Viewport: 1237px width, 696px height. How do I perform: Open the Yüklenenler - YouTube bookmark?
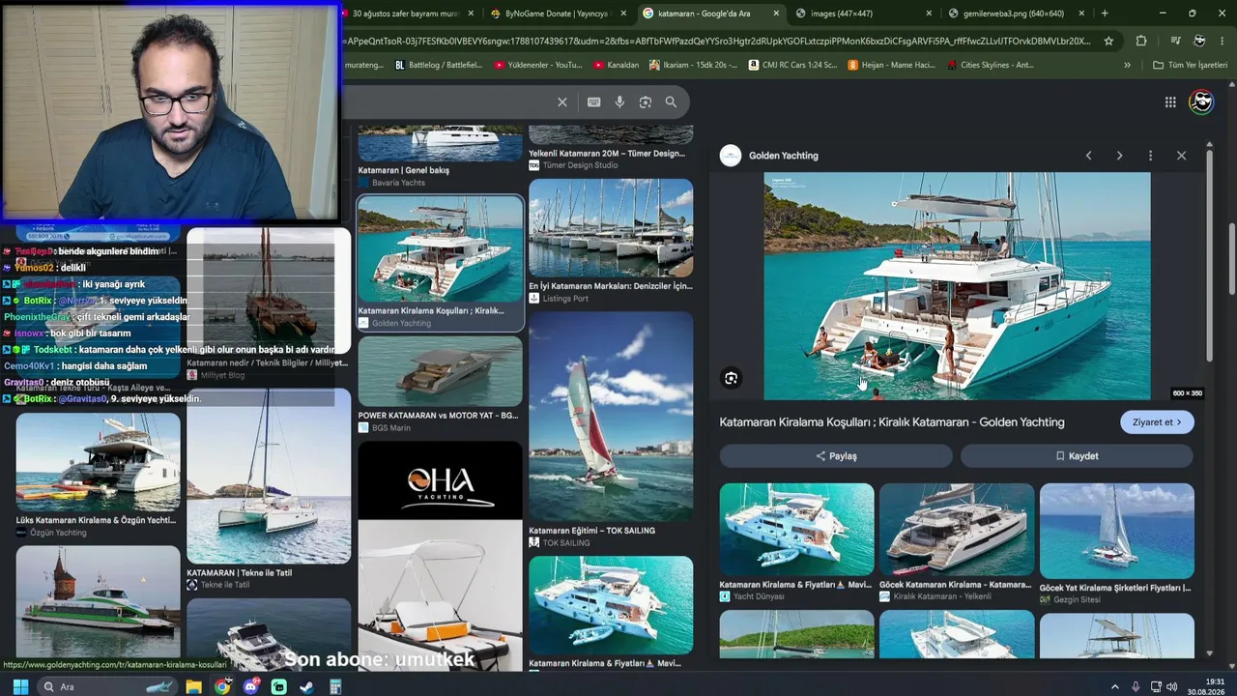tap(538, 65)
